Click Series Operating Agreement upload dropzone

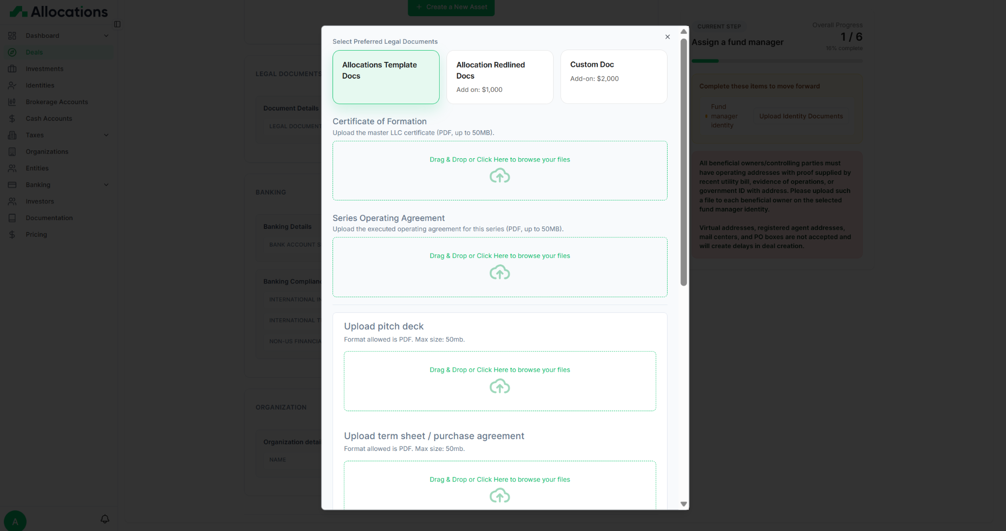tap(500, 267)
